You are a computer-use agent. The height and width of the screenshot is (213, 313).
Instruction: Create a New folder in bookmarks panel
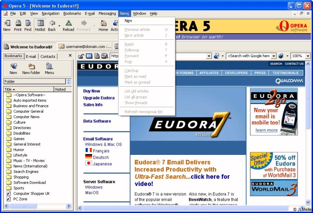tap(31, 69)
